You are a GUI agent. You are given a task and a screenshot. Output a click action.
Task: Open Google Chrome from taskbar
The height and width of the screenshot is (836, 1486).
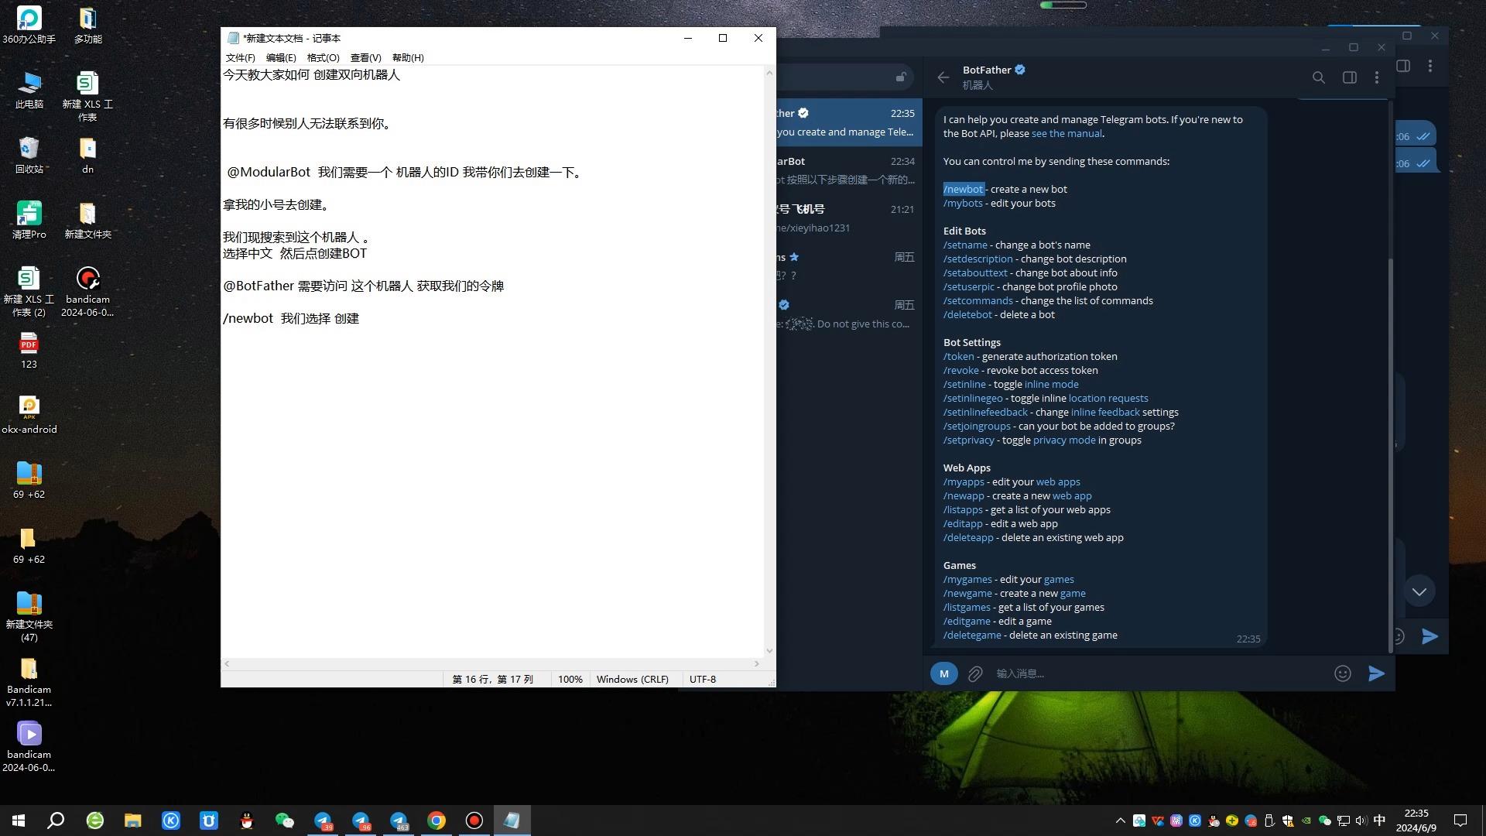click(x=437, y=821)
